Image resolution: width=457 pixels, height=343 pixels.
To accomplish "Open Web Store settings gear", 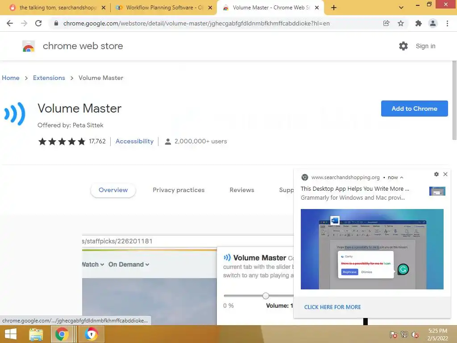I will (403, 46).
